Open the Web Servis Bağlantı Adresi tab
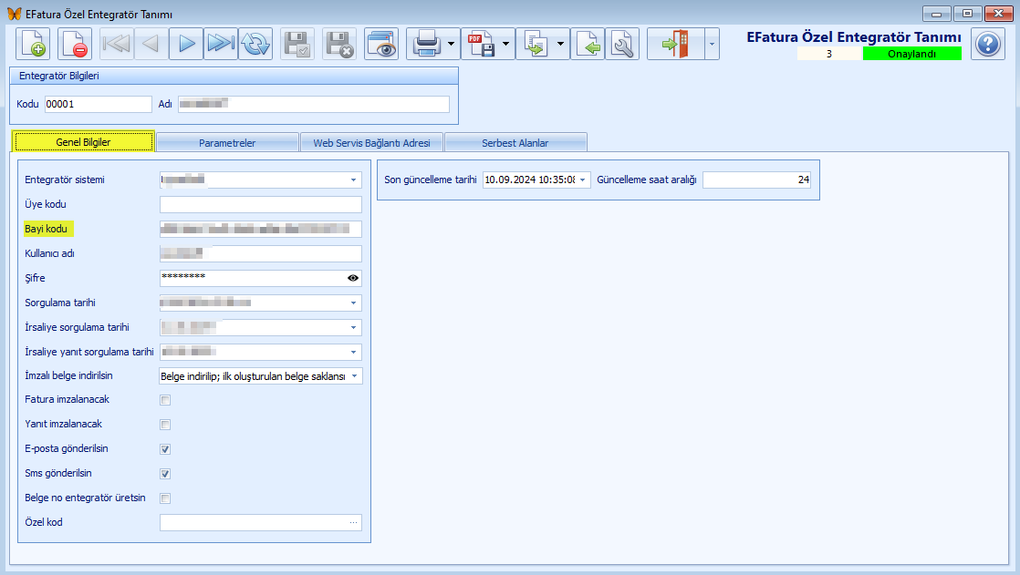1020x575 pixels. click(371, 143)
